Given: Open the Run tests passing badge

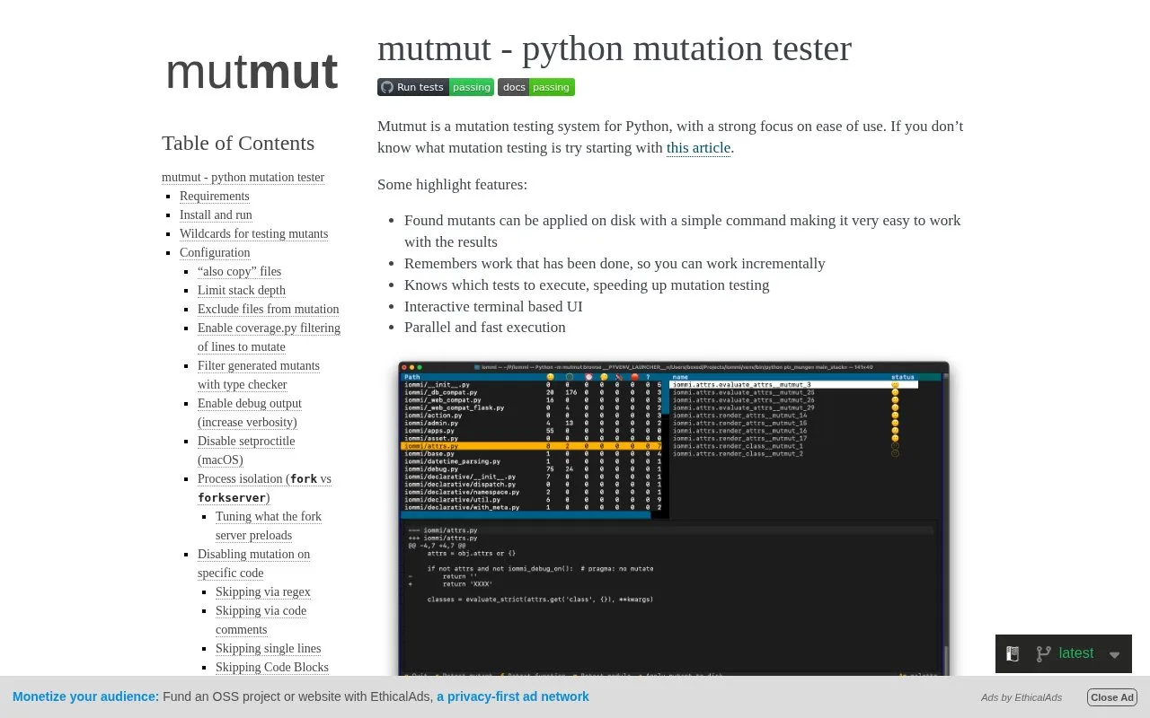Looking at the screenshot, I should 436,87.
